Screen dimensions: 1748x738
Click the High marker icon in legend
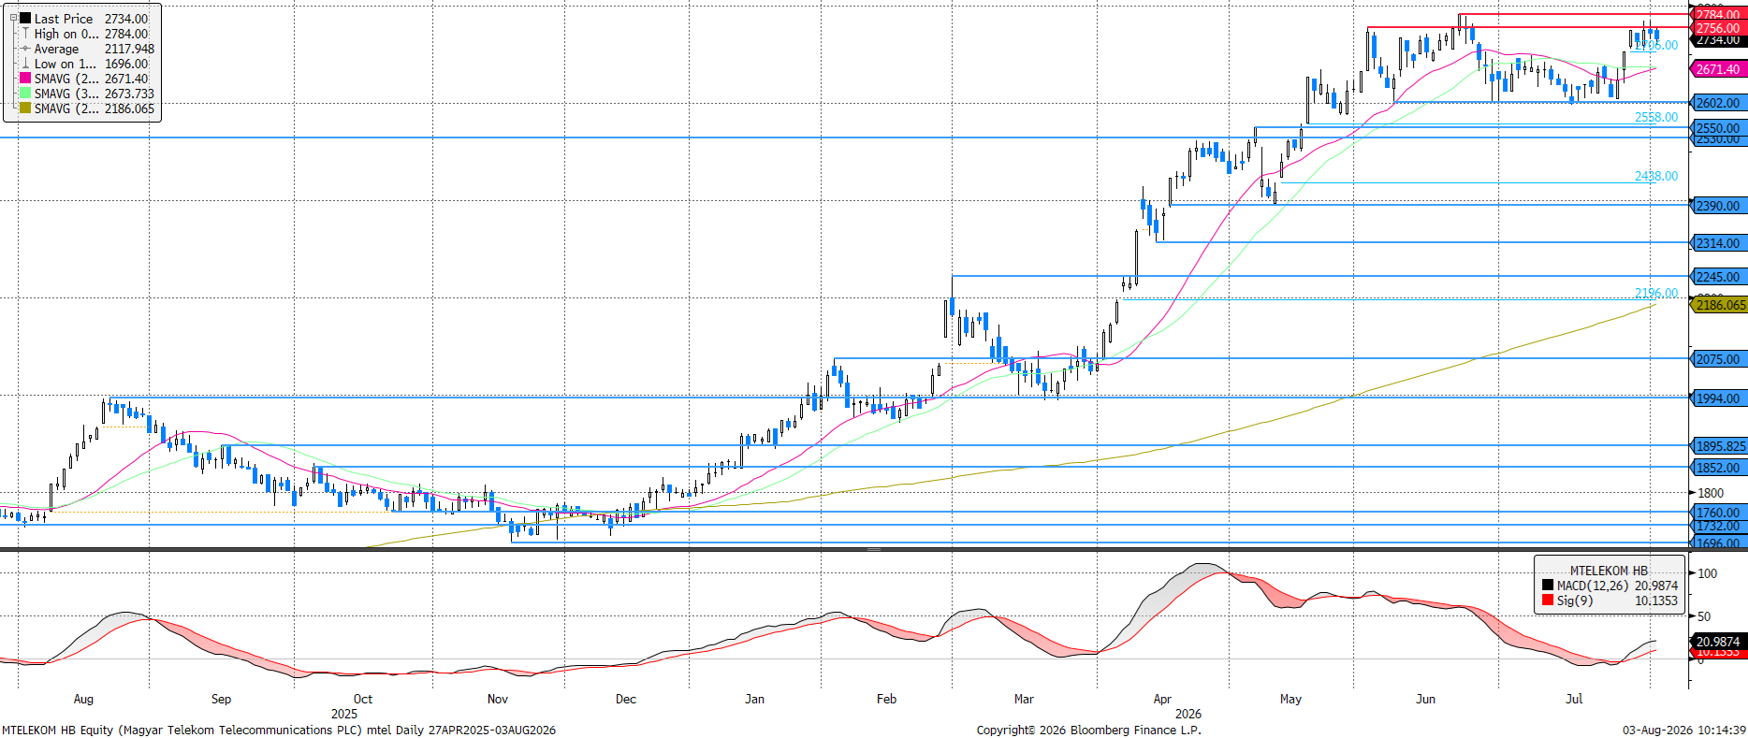[25, 34]
